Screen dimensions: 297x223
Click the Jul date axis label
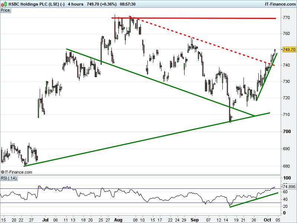pyautogui.click(x=45, y=220)
